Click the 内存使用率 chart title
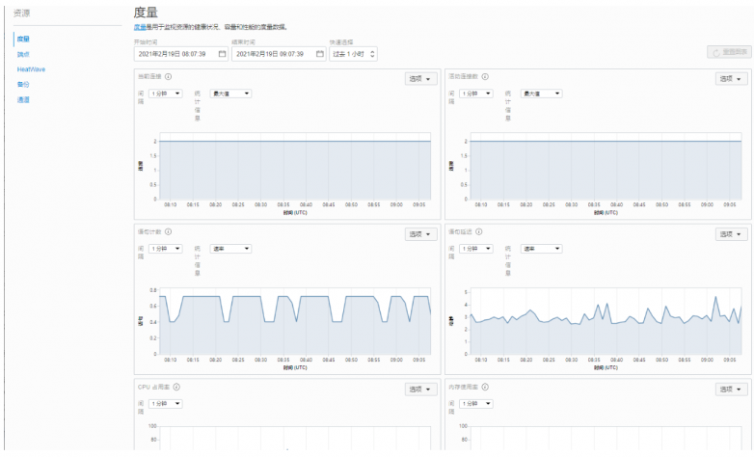This screenshot has height=457, width=754. pyautogui.click(x=463, y=388)
